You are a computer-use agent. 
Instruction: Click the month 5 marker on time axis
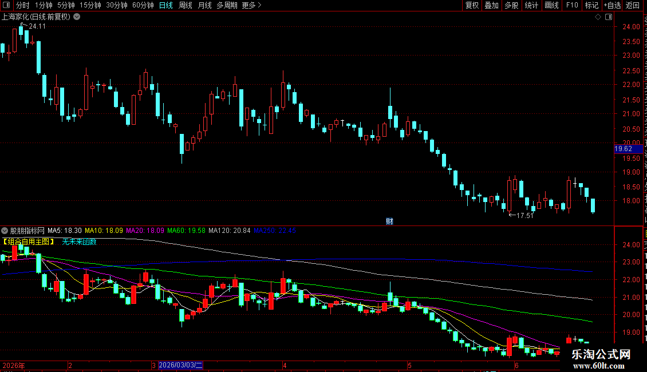[409, 365]
